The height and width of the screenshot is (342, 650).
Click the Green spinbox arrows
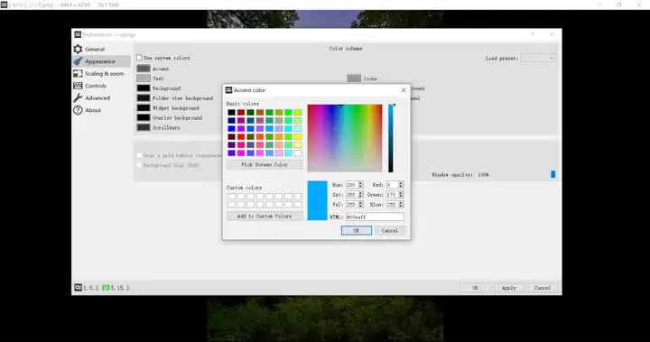[x=401, y=195]
